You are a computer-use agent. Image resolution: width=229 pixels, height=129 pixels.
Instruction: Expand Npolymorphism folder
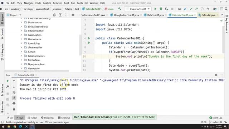point(21,64)
